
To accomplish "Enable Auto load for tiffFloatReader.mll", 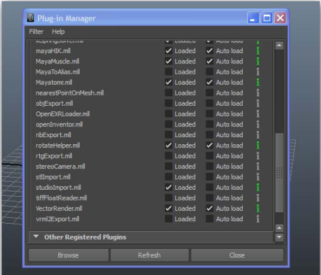I will pyautogui.click(x=209, y=197).
